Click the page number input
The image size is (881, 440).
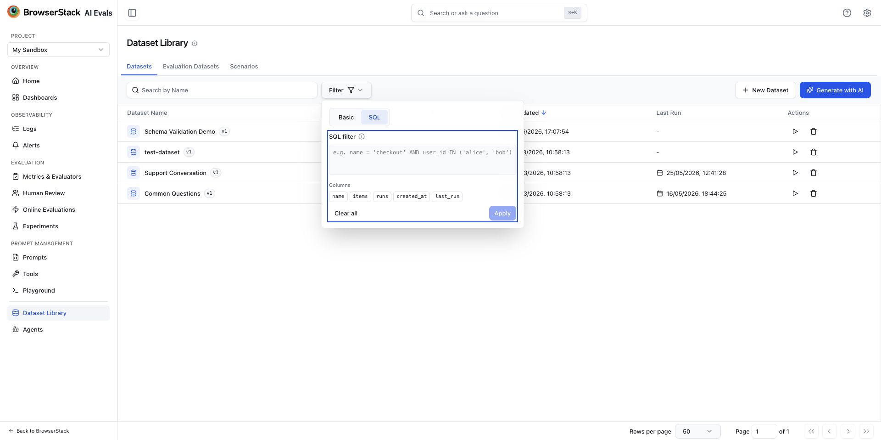coord(764,431)
